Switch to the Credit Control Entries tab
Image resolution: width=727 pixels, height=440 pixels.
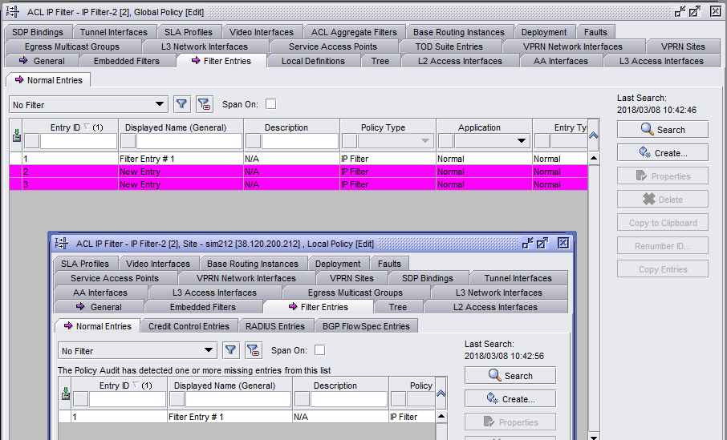pyautogui.click(x=189, y=326)
